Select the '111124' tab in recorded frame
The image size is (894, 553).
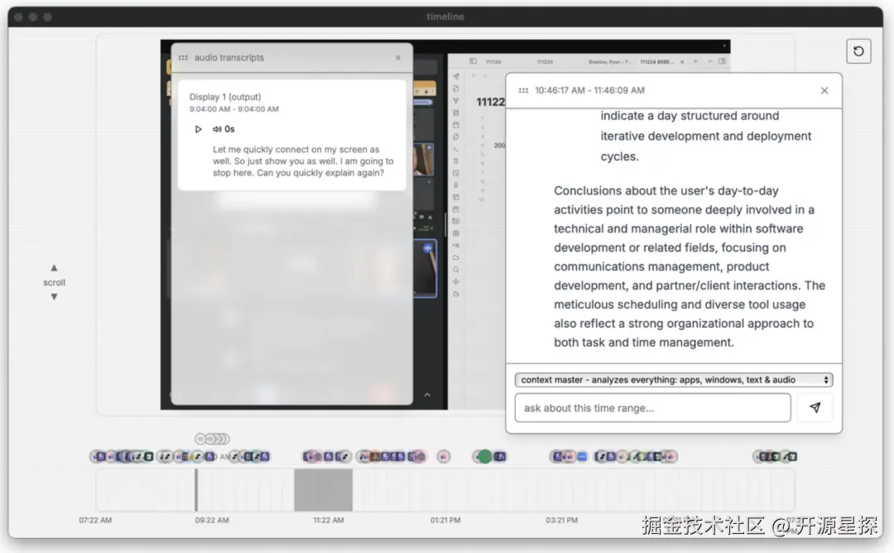point(493,61)
